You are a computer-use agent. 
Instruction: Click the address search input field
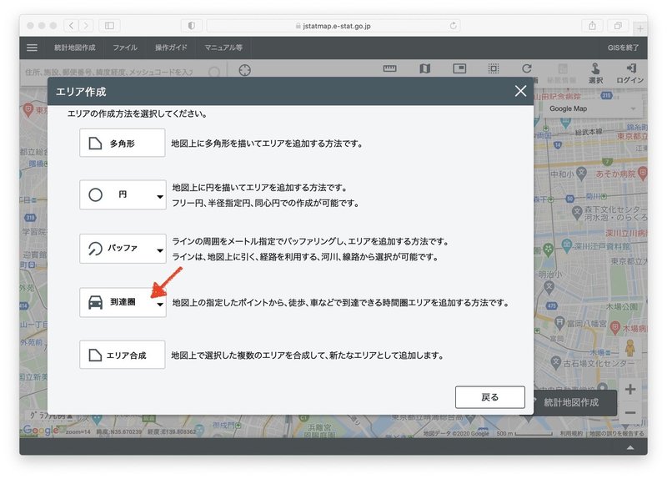click(x=109, y=72)
